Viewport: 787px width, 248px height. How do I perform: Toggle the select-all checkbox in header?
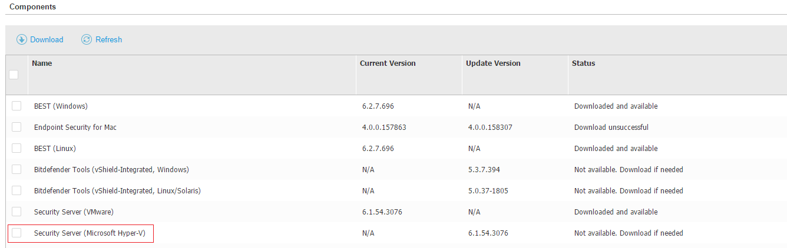pos(14,75)
